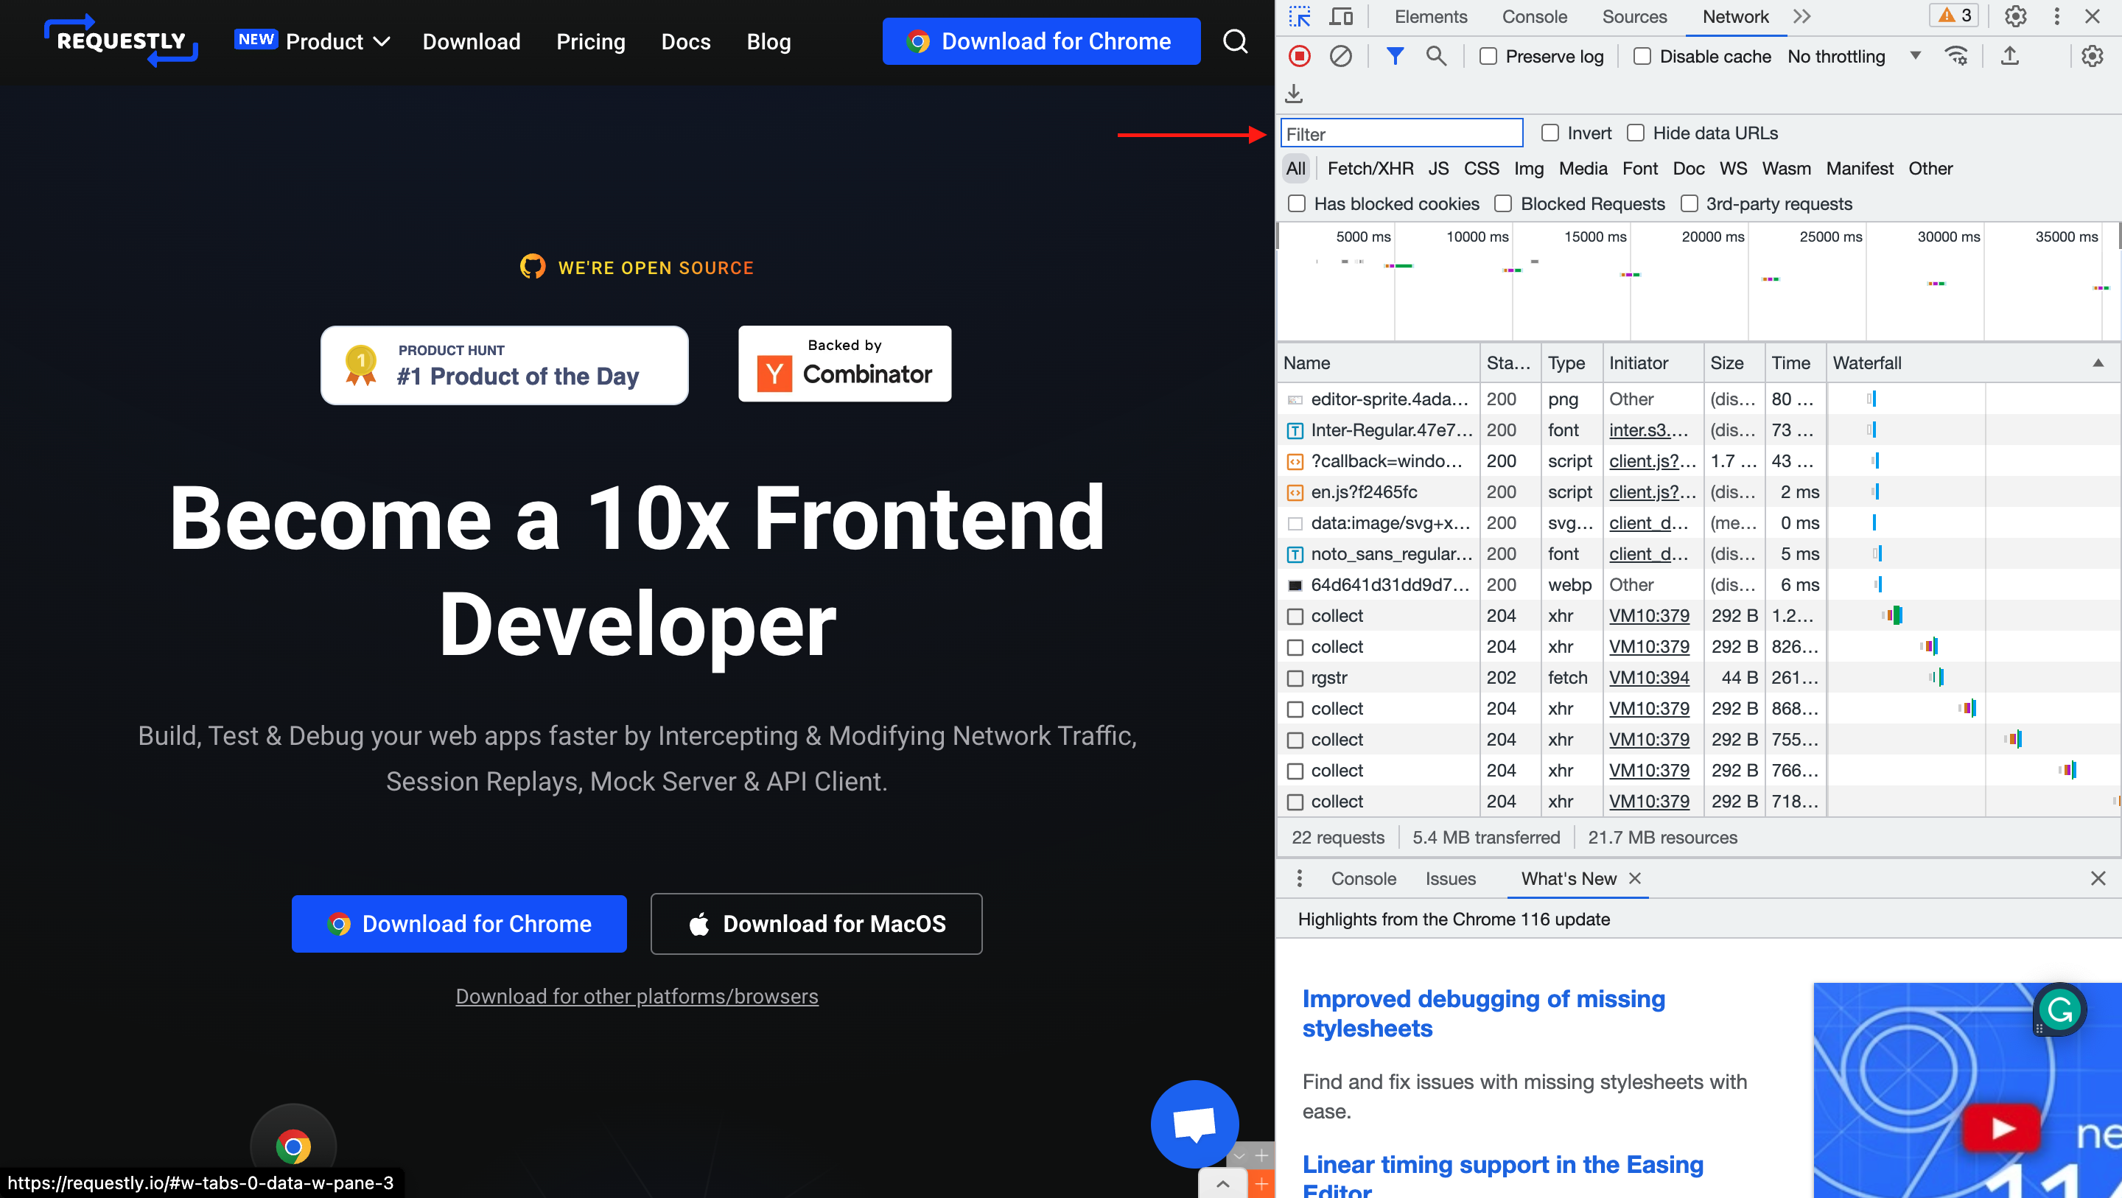2122x1198 pixels.
Task: Click the network Filter input field
Action: click(x=1401, y=133)
